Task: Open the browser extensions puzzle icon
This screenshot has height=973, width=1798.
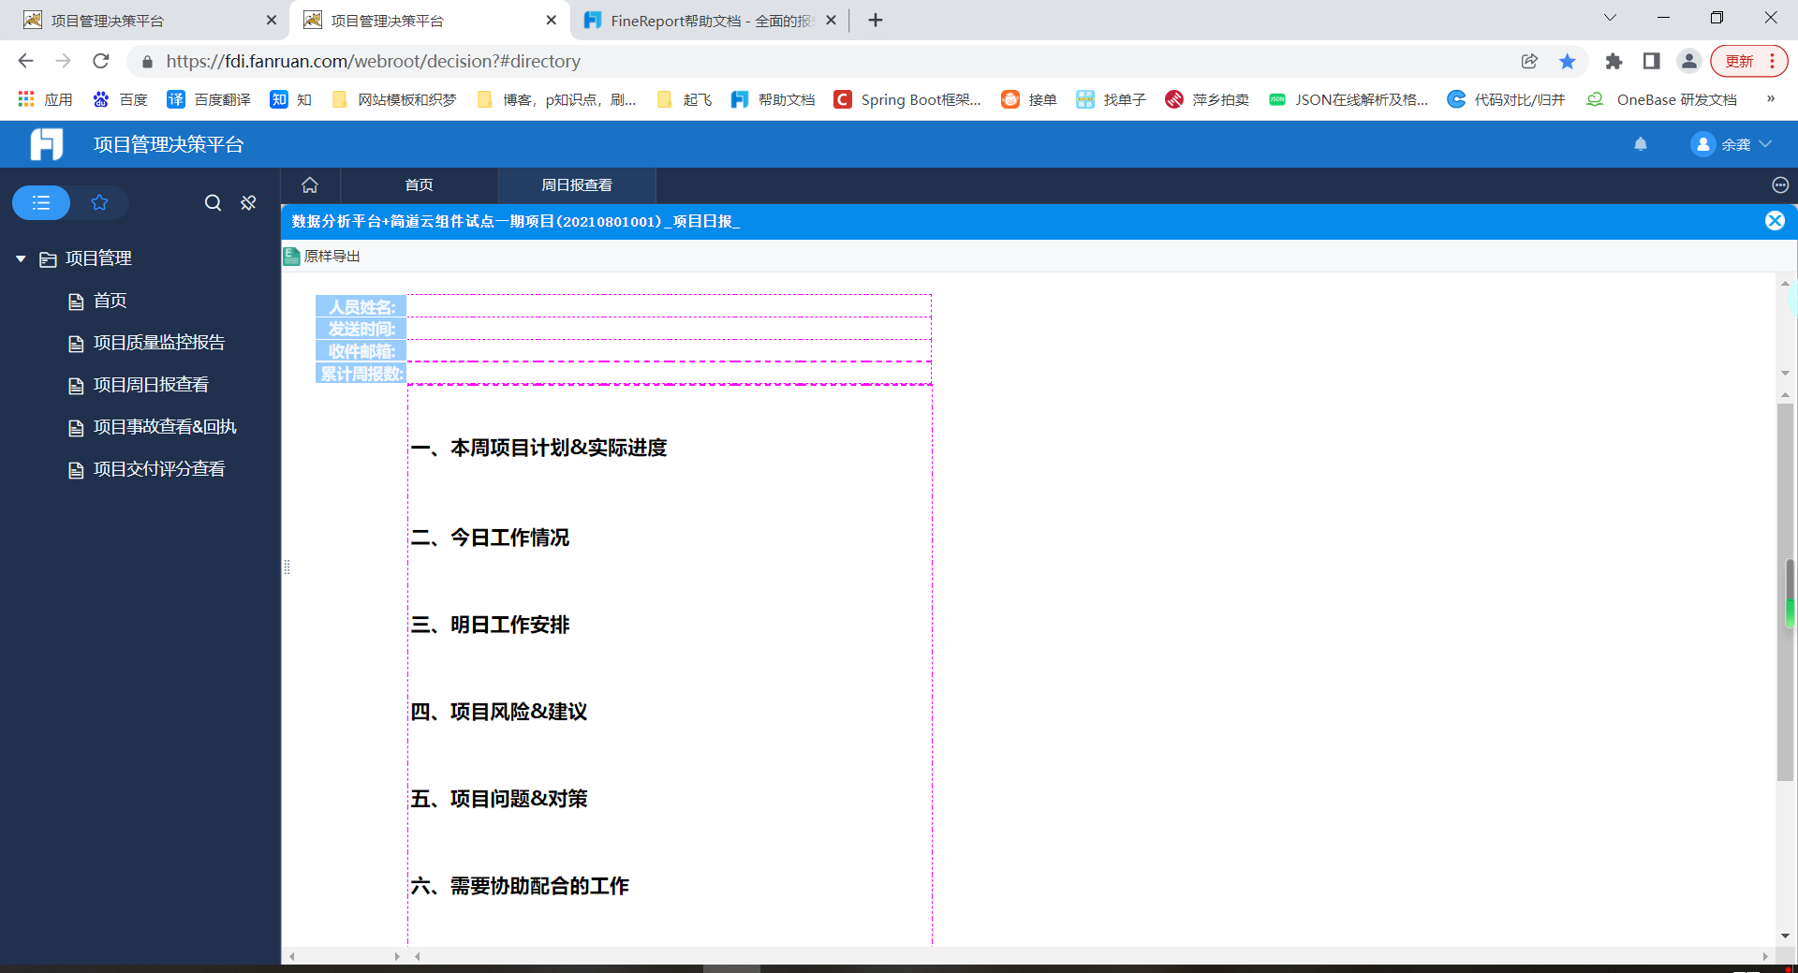Action: click(x=1614, y=61)
